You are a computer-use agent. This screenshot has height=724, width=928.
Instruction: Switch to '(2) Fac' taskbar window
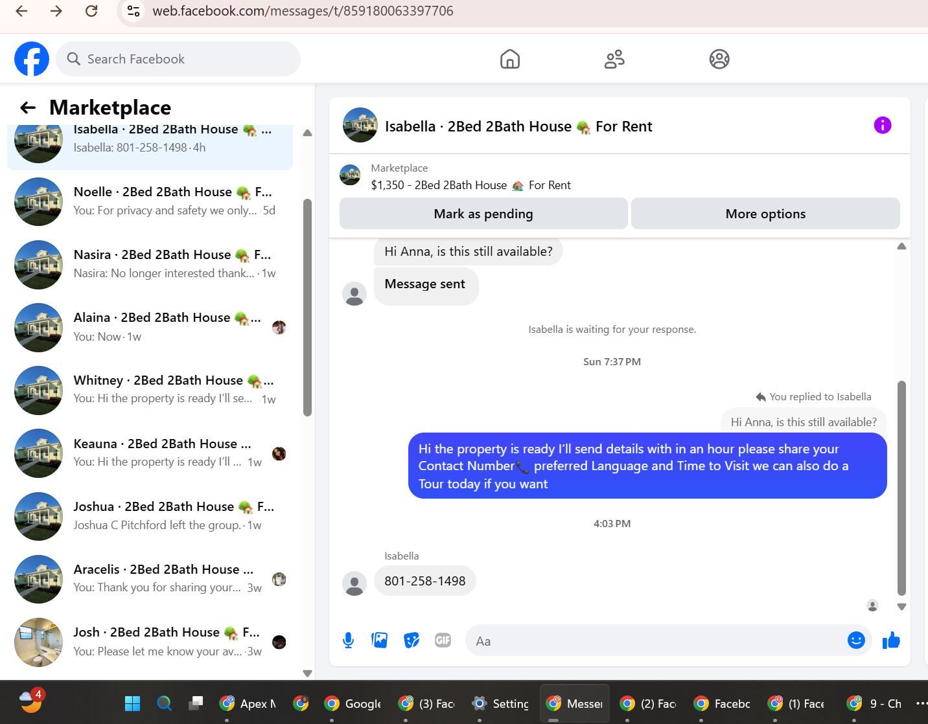(648, 703)
